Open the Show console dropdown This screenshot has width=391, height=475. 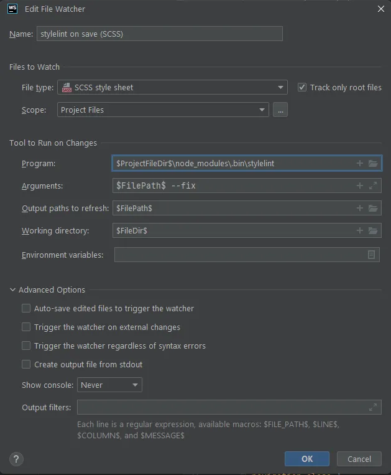(x=109, y=385)
